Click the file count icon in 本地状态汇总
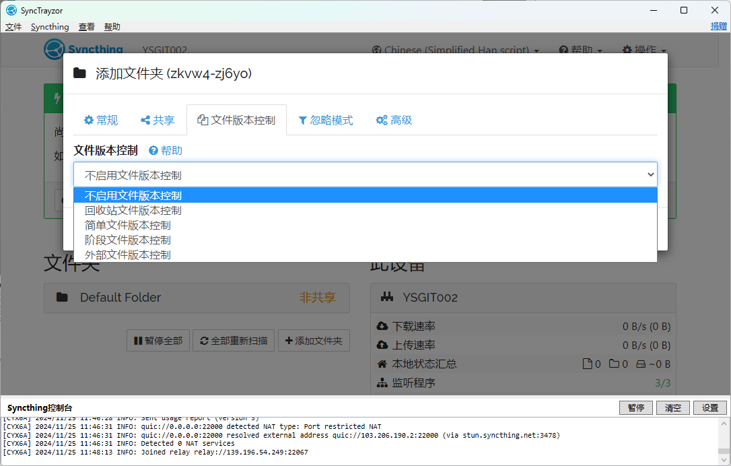The image size is (731, 466). point(588,364)
